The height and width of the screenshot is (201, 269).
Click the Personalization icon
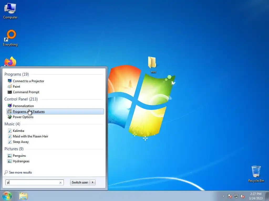click(x=10, y=106)
